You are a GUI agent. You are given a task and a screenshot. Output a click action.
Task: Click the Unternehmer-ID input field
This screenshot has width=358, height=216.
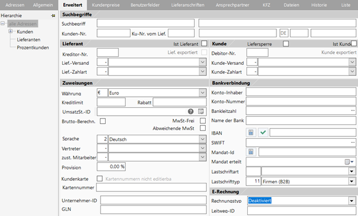coord(153,200)
